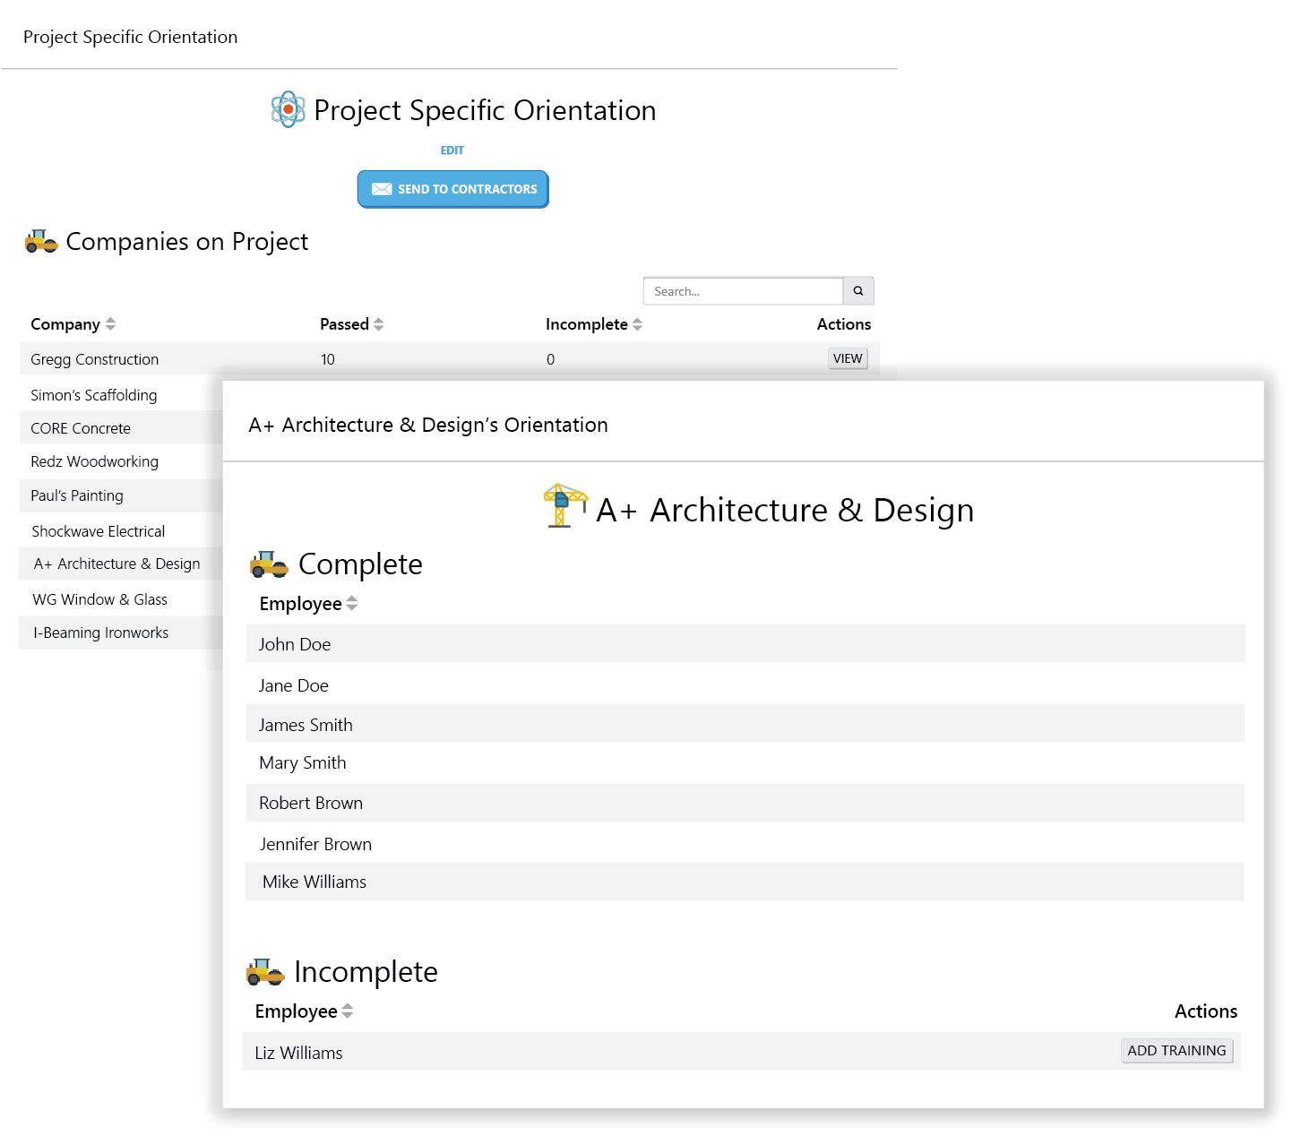Select A+ Architecture & Design company row
The image size is (1292, 1136).
click(121, 564)
